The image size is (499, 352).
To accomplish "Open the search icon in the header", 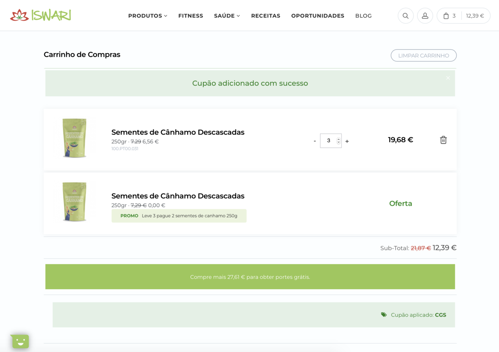I will pos(405,16).
